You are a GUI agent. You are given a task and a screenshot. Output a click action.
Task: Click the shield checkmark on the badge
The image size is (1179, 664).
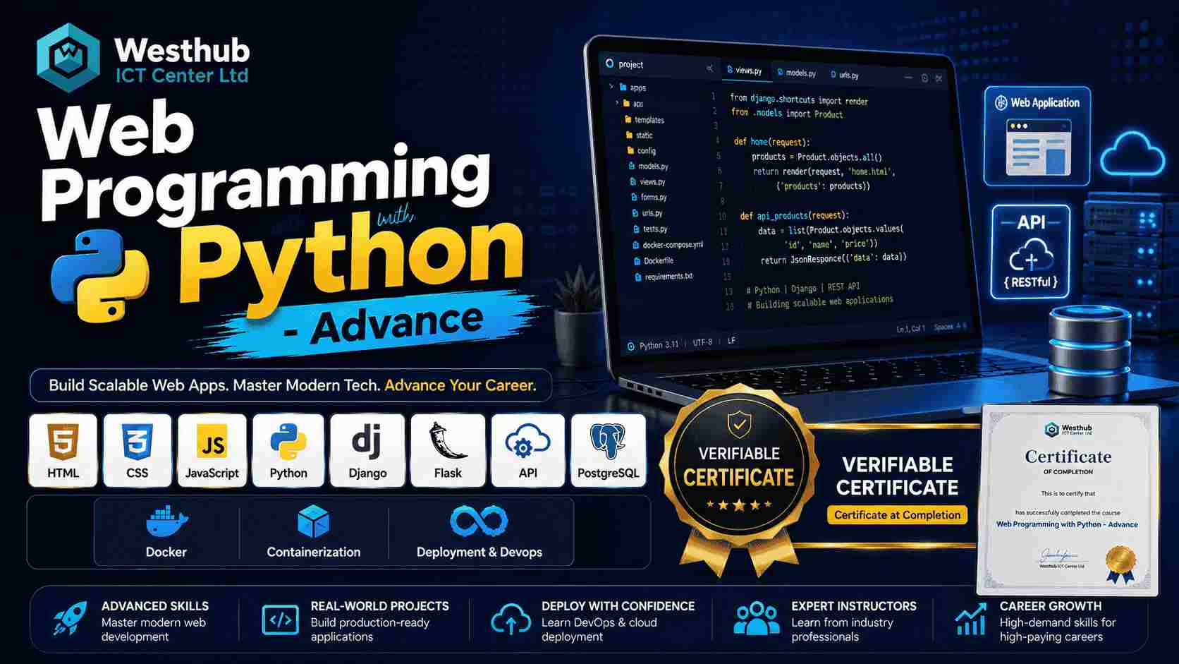(739, 425)
